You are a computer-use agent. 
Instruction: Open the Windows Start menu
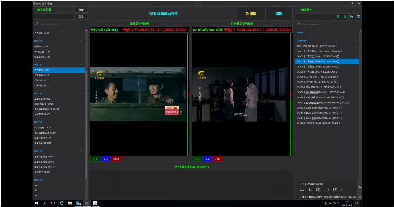click(x=36, y=203)
